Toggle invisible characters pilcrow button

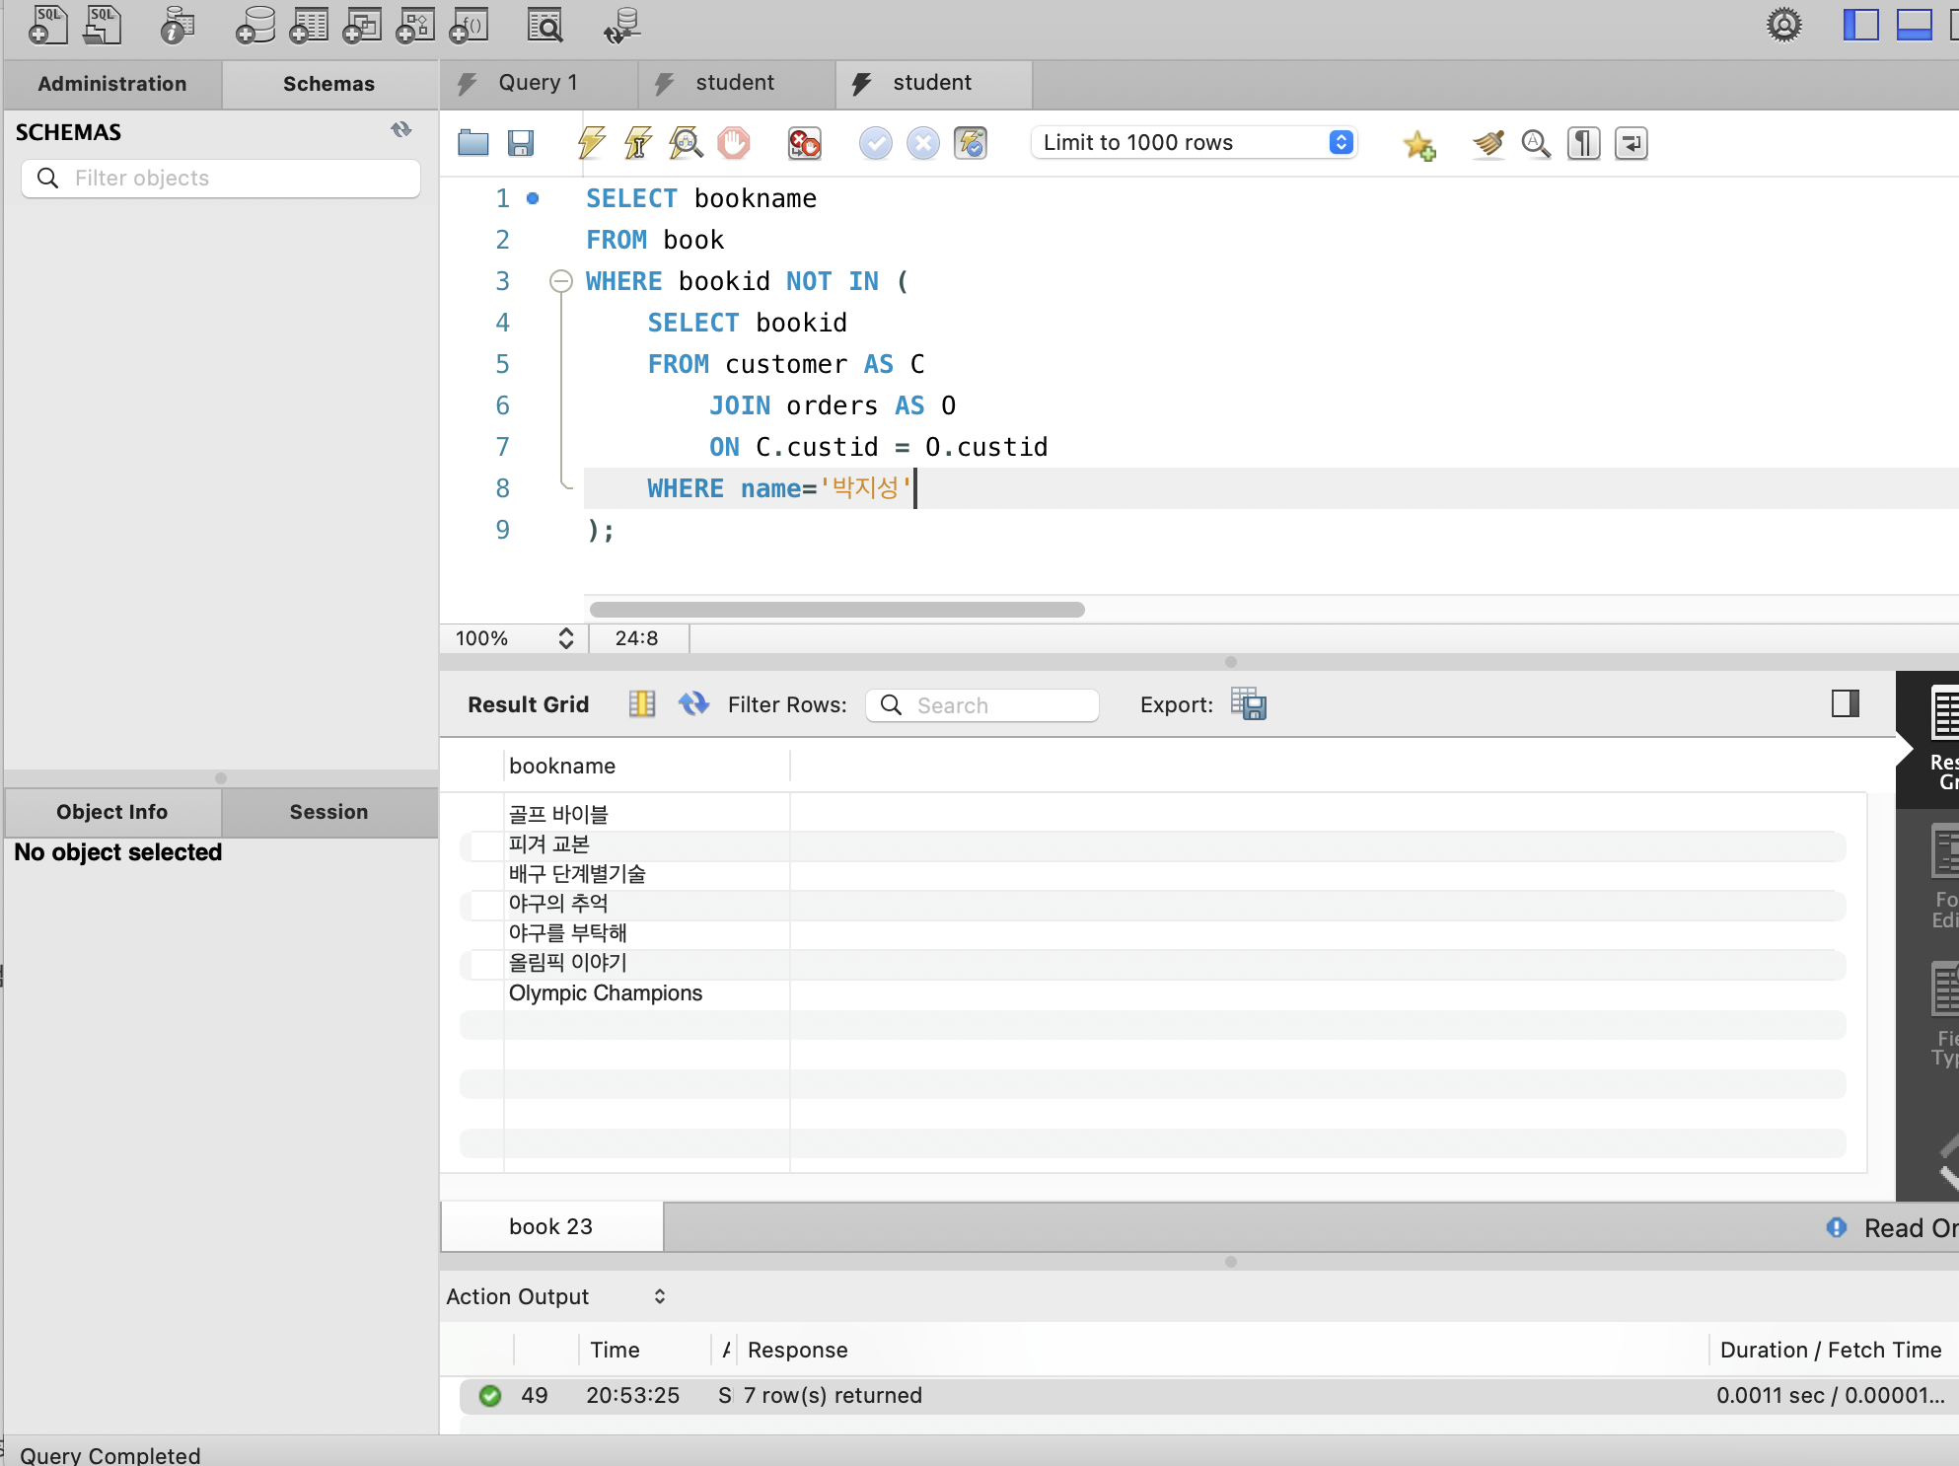click(x=1583, y=143)
